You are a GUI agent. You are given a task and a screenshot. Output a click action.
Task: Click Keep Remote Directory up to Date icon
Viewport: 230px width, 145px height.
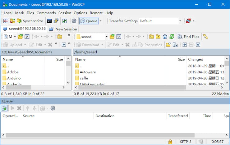point(64,21)
